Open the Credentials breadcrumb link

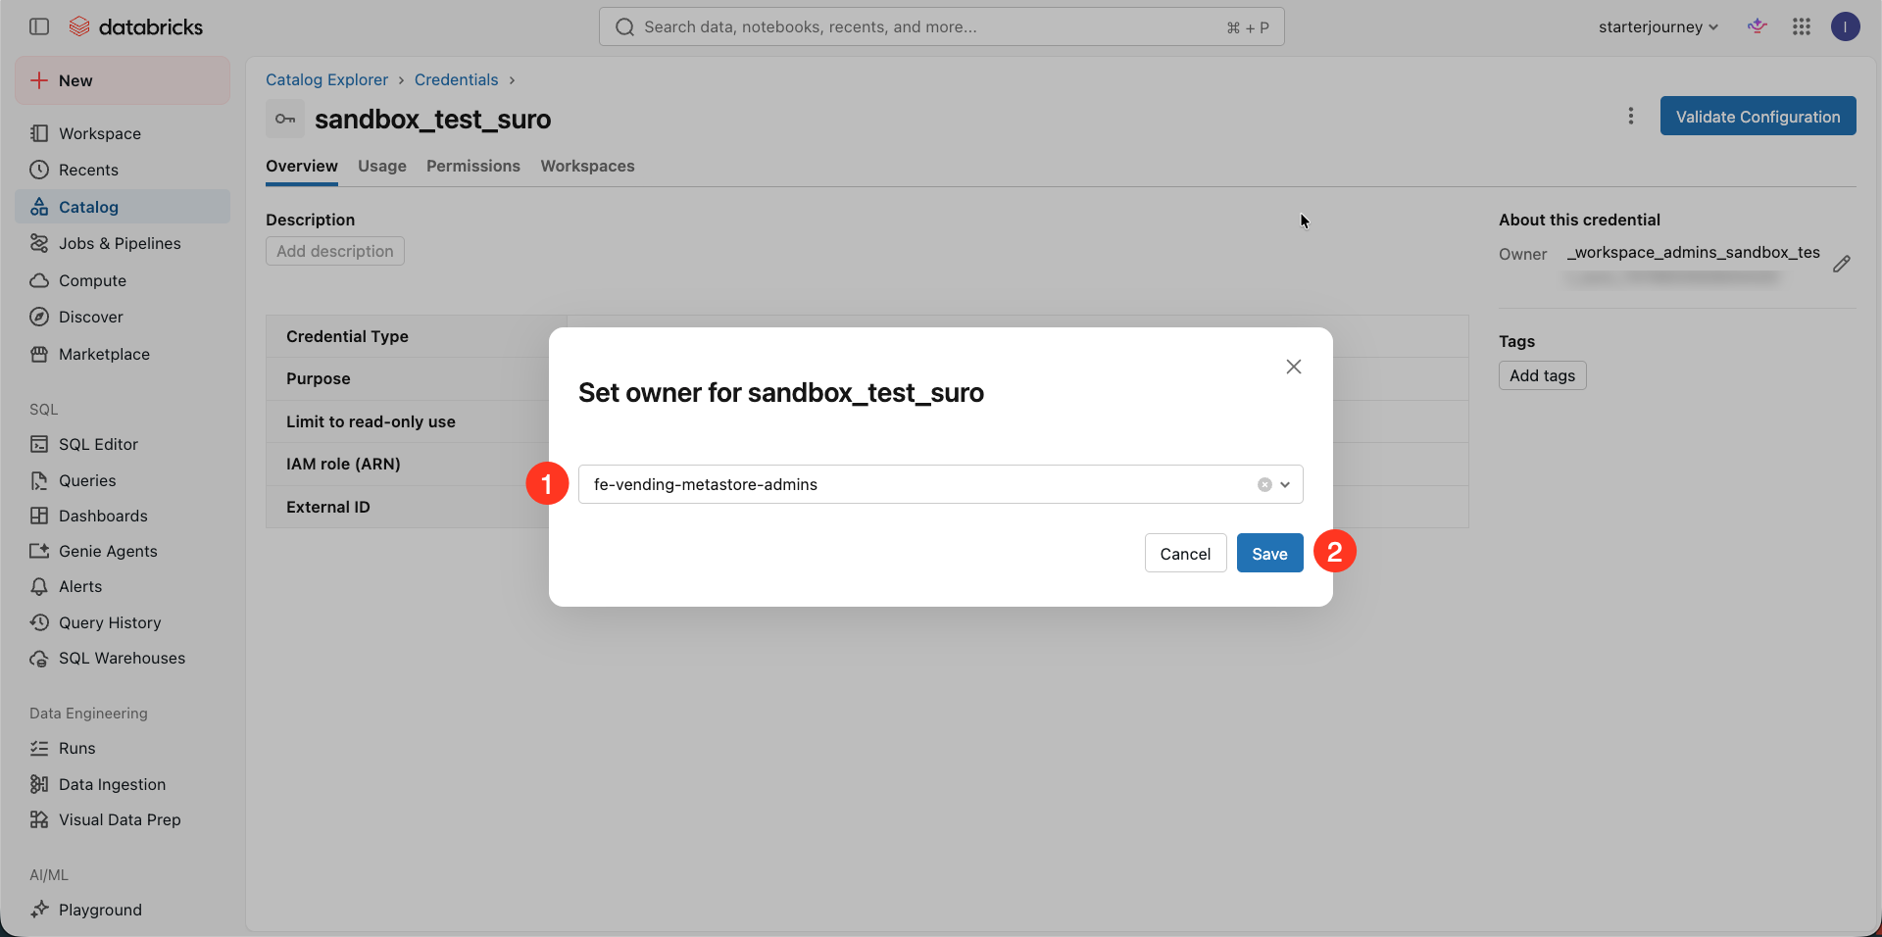(x=456, y=79)
